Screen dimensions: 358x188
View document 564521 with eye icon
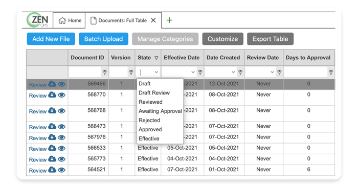pyautogui.click(x=61, y=170)
